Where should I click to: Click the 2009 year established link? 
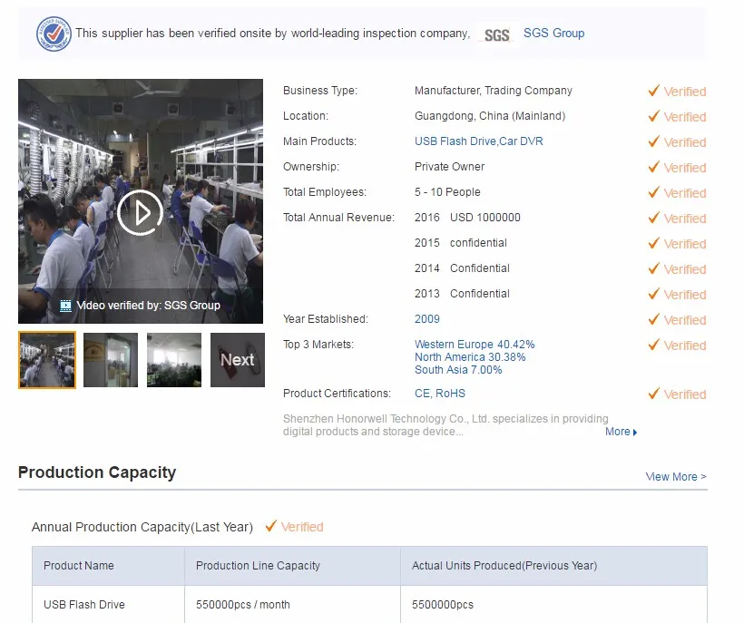[x=426, y=319]
